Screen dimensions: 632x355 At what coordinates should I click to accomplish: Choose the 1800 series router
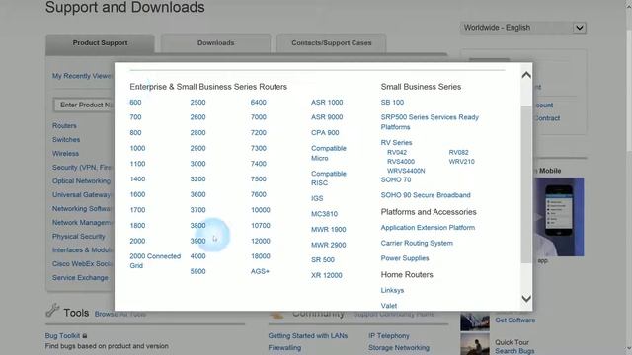(137, 226)
